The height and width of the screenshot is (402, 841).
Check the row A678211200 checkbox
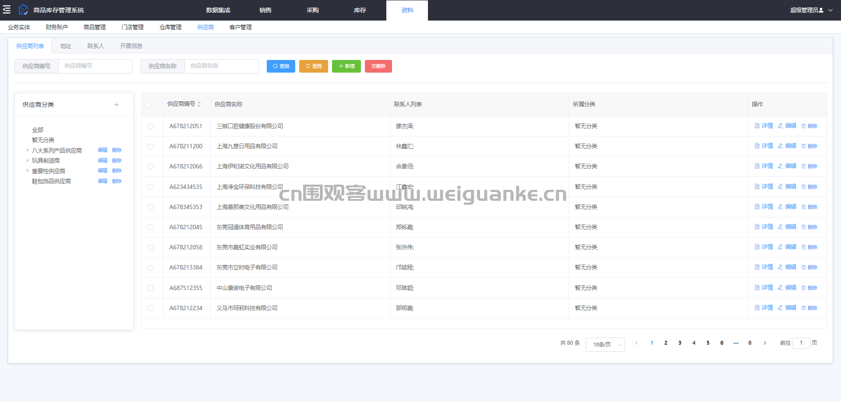click(150, 147)
